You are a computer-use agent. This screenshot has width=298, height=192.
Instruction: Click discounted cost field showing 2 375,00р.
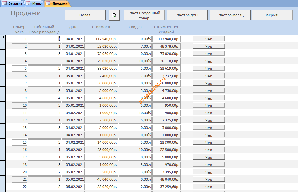coord(166,120)
